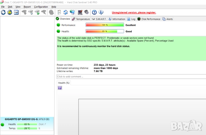Click the blue question mark help icon

pyautogui.click(x=94, y=12)
